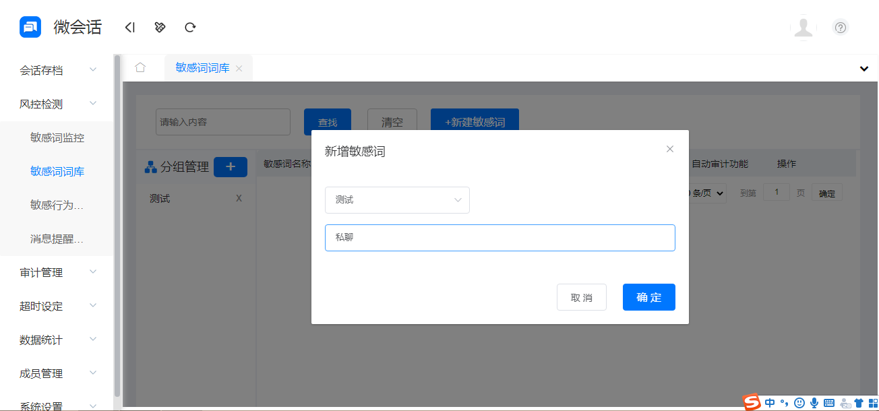Viewport: 879px width, 411px height.
Task: Click the 私聊 text input field
Action: click(x=499, y=237)
